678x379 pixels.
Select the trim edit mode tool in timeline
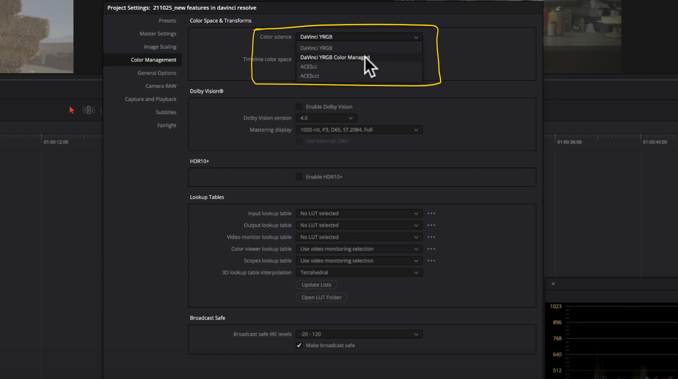[89, 110]
